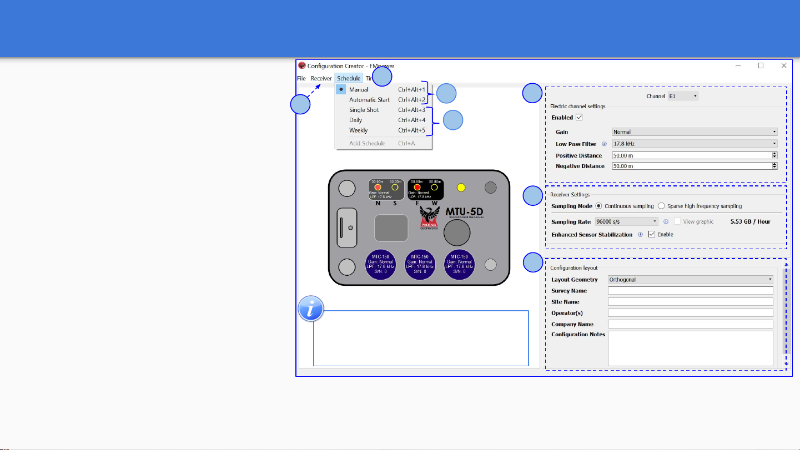Select the right MTC-150 magnetic sensor
800x450 pixels.
[x=460, y=264]
